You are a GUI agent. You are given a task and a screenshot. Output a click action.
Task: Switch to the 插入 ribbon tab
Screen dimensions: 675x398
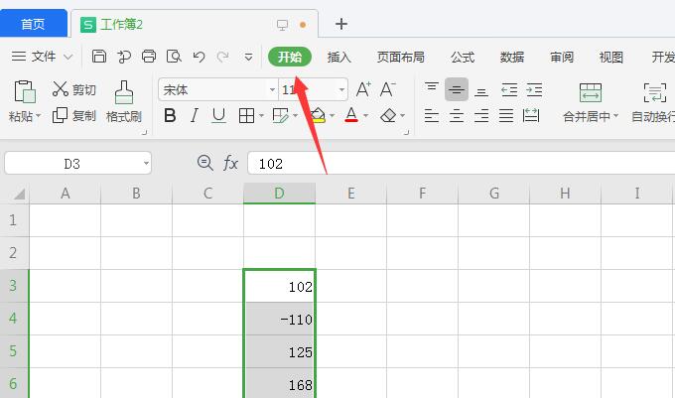[339, 57]
